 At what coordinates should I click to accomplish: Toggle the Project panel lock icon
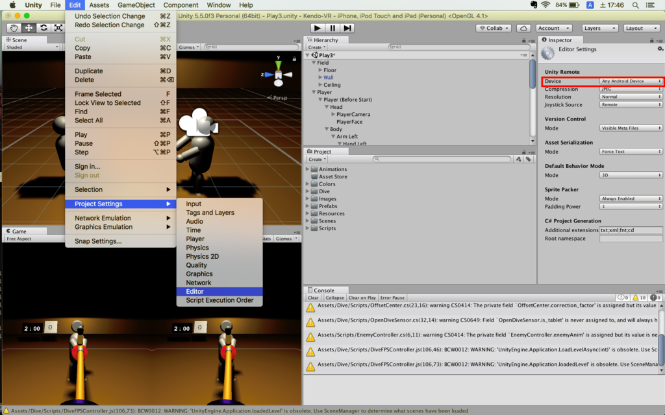tap(524, 152)
